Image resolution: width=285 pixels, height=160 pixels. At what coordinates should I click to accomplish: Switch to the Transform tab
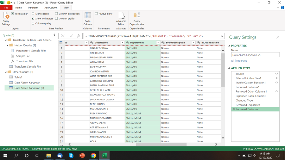[x=33, y=8]
